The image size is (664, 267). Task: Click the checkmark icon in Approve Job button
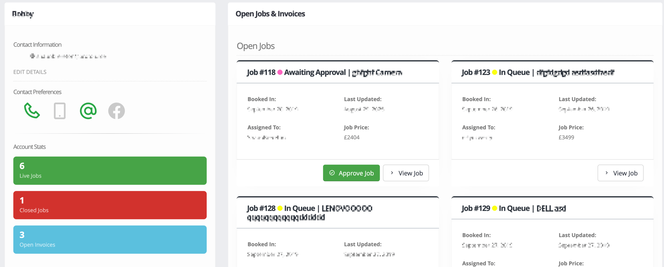pyautogui.click(x=332, y=173)
